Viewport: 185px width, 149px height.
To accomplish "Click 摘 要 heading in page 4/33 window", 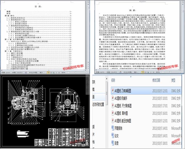I will click(132, 10).
